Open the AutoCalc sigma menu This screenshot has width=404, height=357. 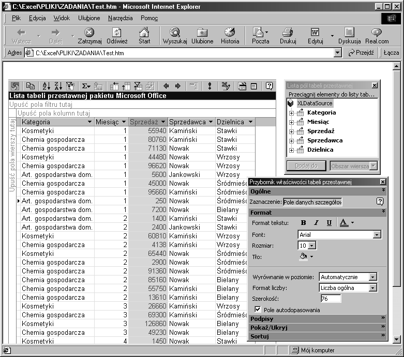pos(86,86)
